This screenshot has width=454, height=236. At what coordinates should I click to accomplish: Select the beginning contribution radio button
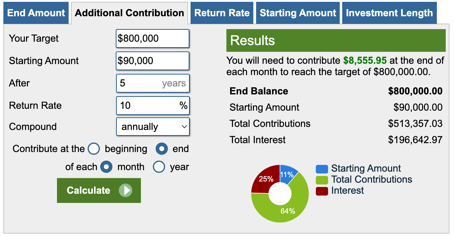pos(94,149)
